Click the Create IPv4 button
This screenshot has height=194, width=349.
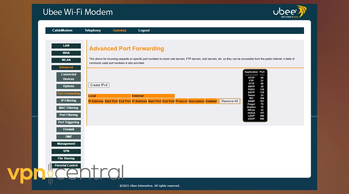tap(99, 85)
